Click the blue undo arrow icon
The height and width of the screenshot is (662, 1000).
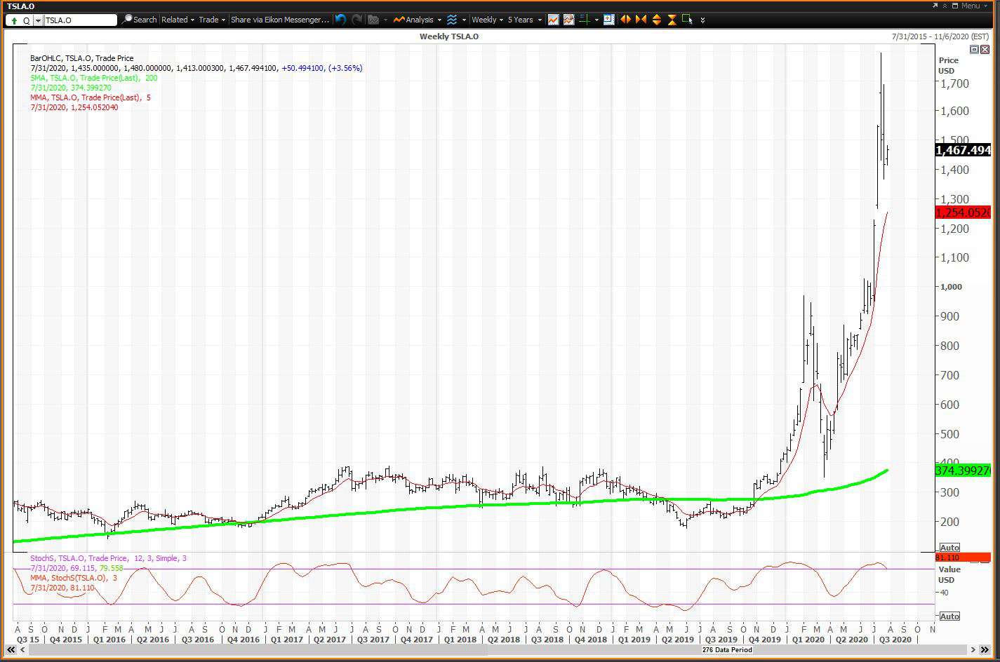coord(340,20)
